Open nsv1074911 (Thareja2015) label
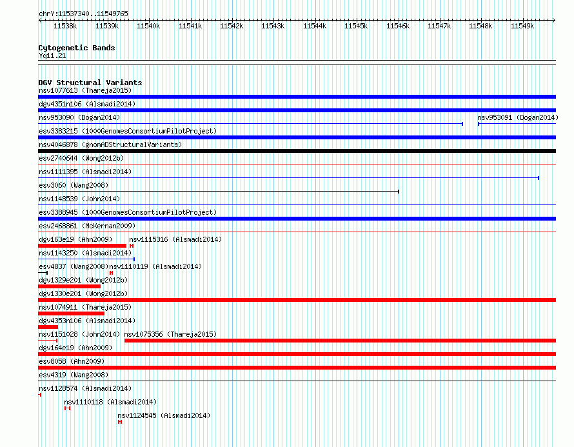The height and width of the screenshot is (447, 574). tap(85, 307)
